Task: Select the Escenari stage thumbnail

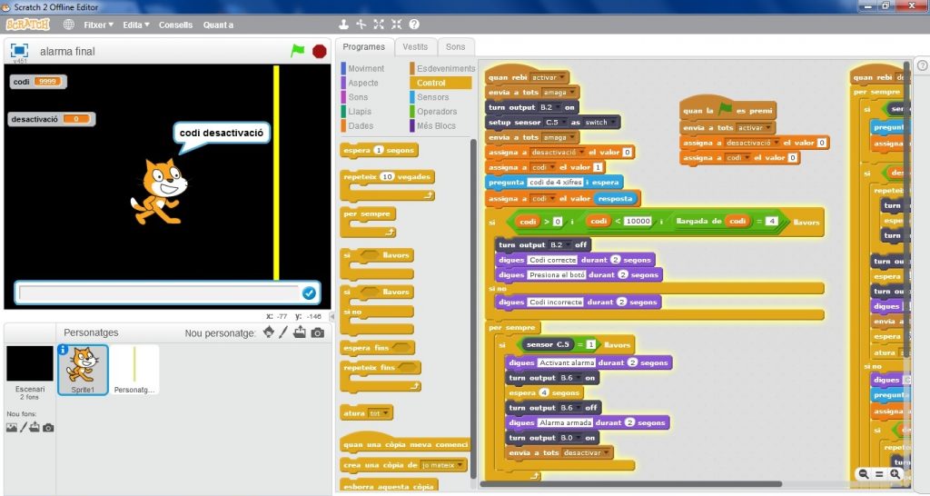Action: click(30, 368)
